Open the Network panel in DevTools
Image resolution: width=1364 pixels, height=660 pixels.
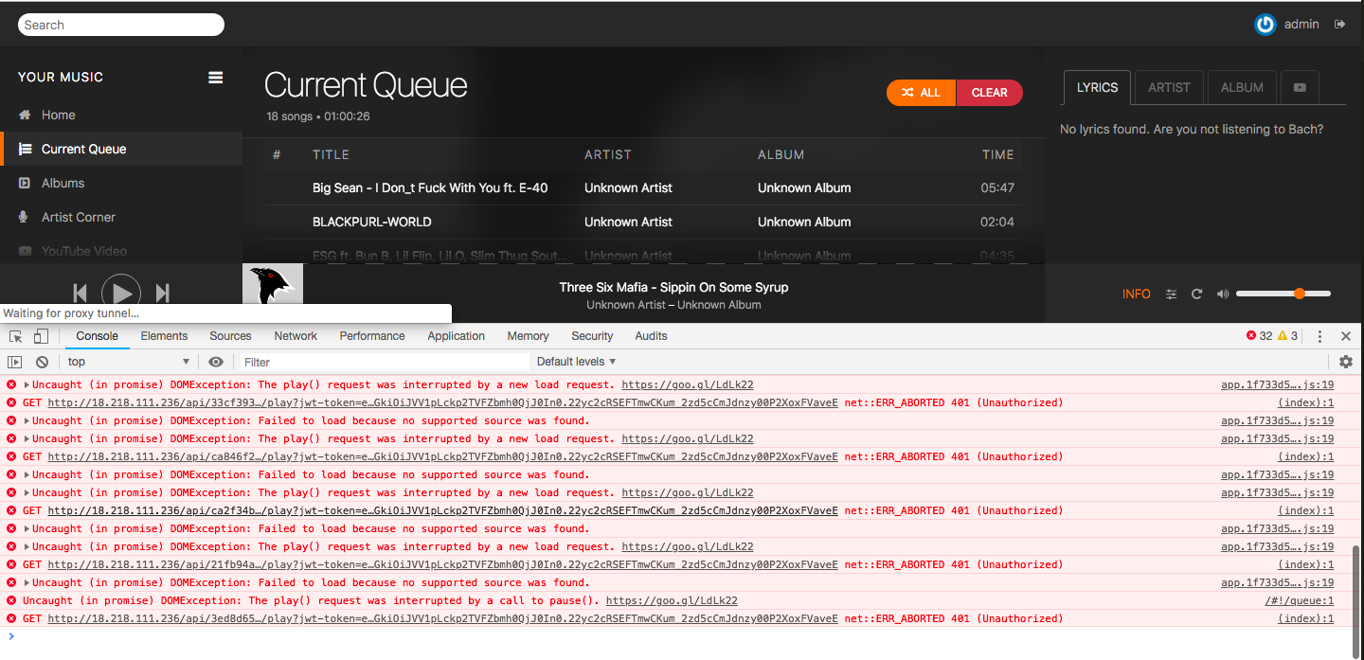click(295, 335)
